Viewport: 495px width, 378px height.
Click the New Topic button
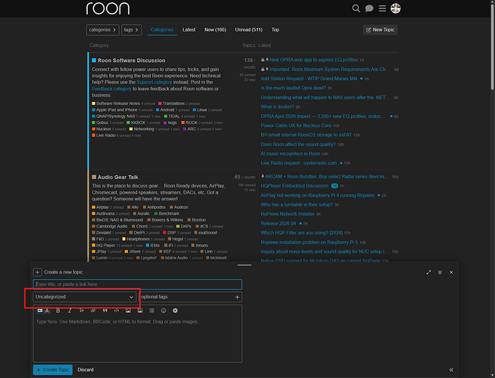coord(380,29)
